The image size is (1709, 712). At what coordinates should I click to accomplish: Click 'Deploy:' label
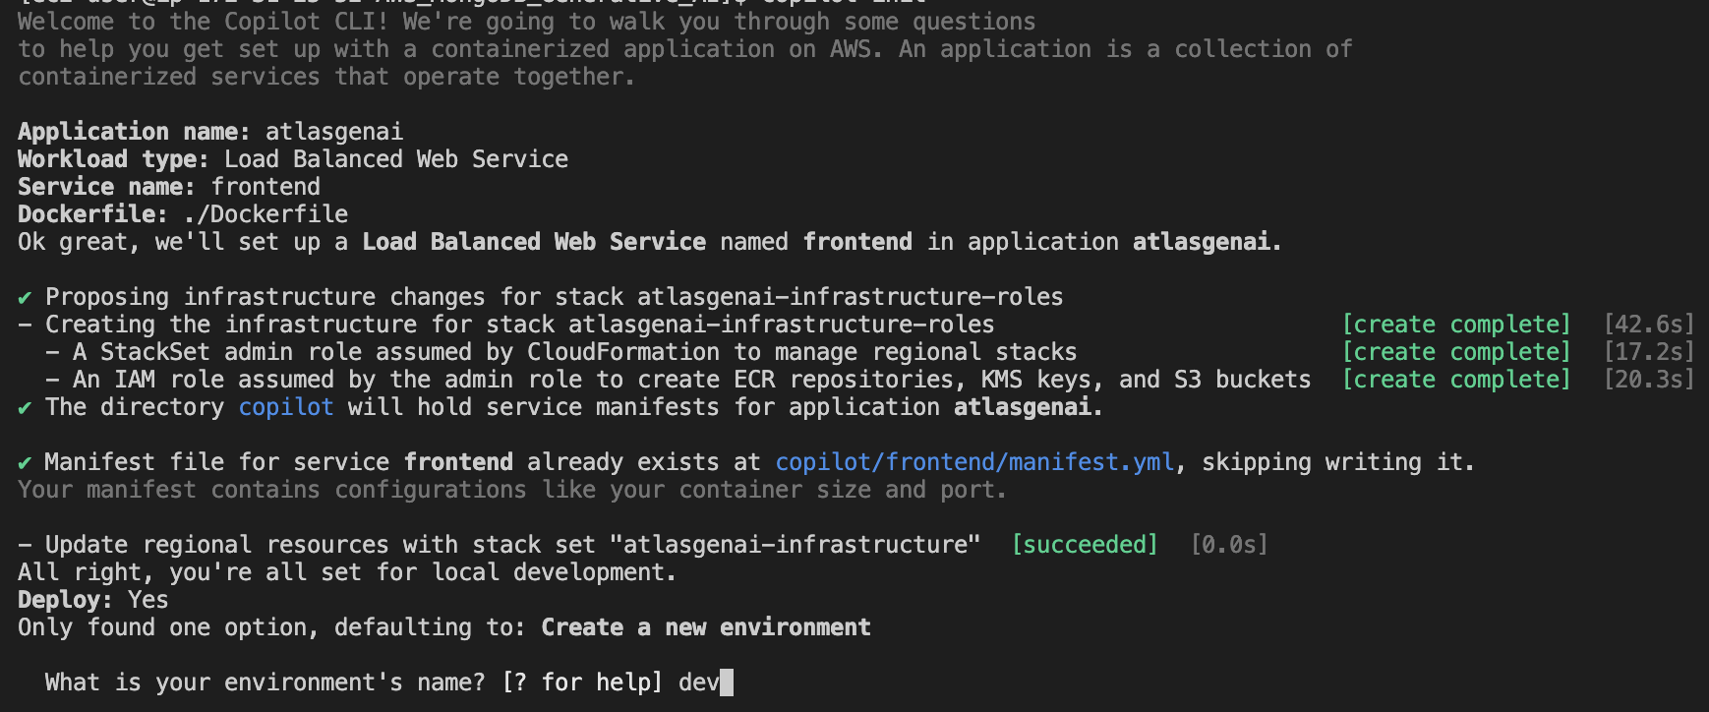pos(65,600)
